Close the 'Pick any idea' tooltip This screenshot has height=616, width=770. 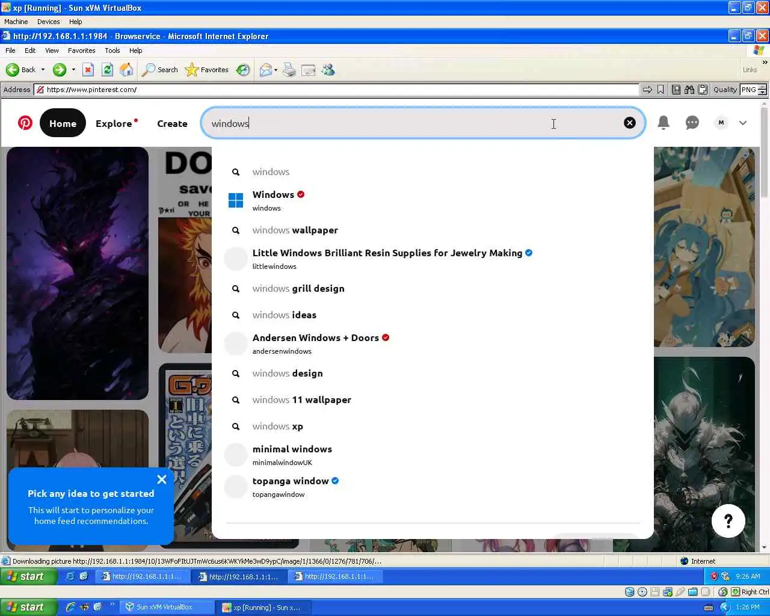point(161,479)
